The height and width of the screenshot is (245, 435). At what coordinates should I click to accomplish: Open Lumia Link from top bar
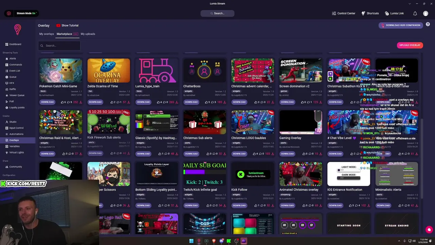pyautogui.click(x=394, y=13)
